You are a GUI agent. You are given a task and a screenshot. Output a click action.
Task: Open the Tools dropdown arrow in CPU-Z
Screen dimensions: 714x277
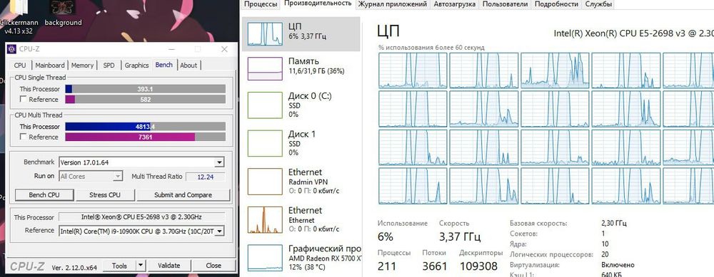tap(141, 265)
